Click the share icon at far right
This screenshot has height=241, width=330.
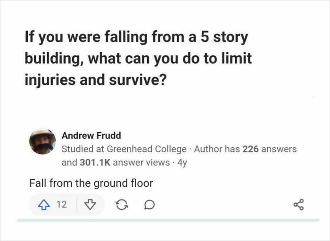[x=299, y=205]
